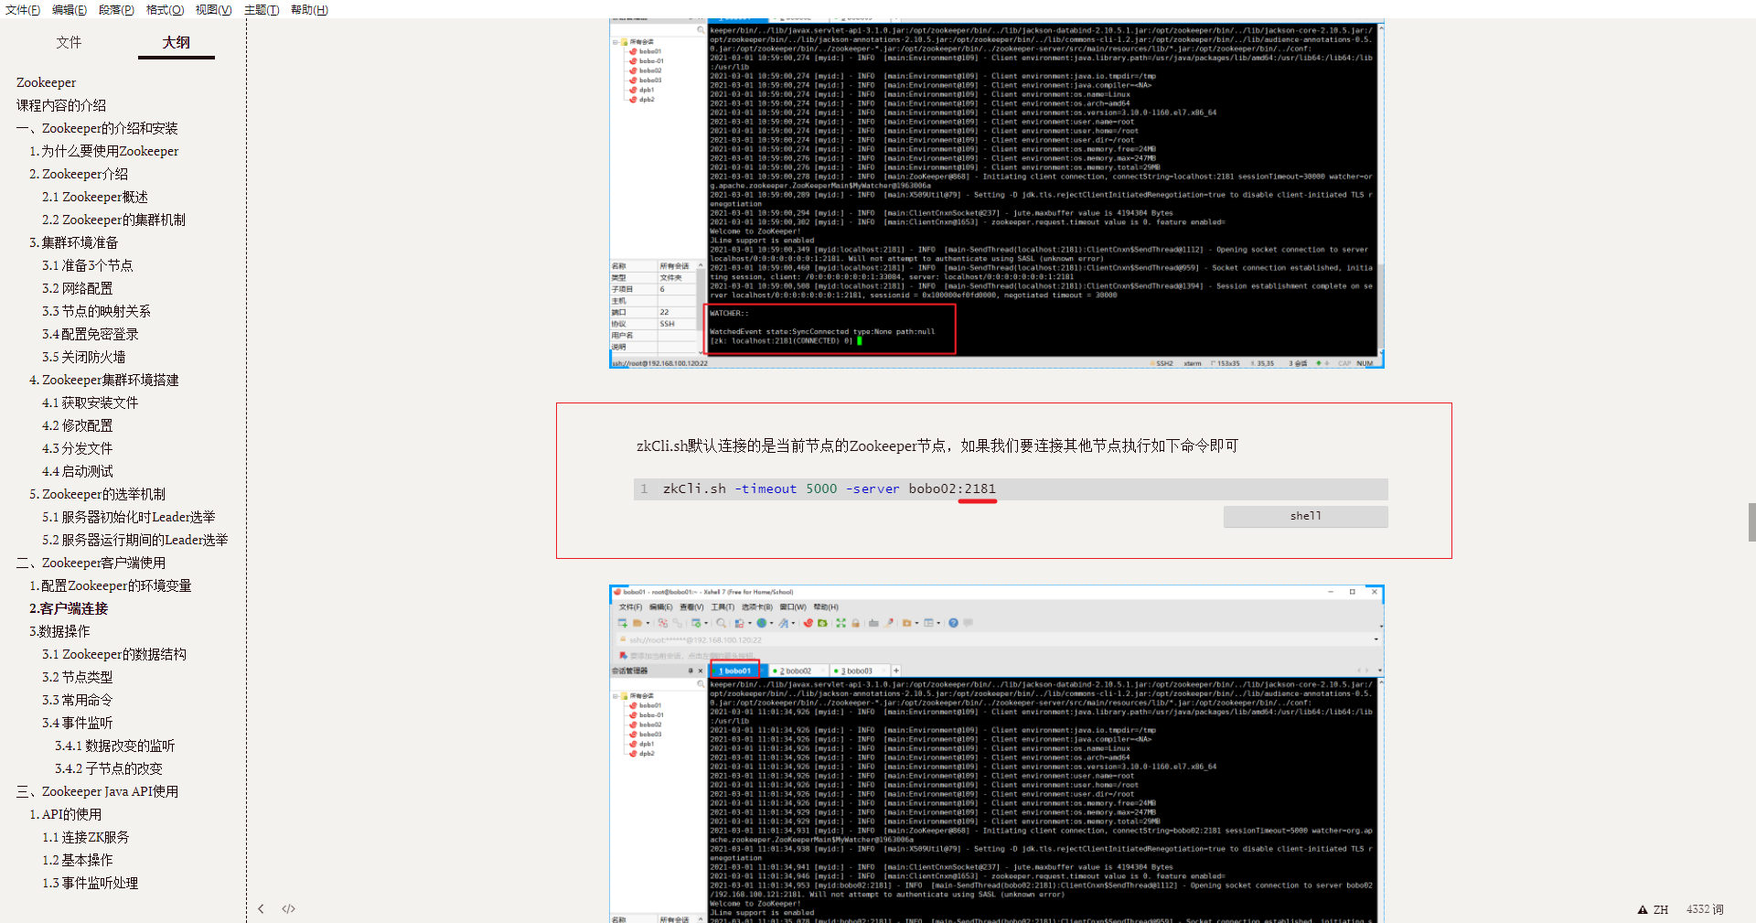Click the vertical scrollbar thumb on right edge
The width and height of the screenshot is (1756, 923).
(1751, 522)
